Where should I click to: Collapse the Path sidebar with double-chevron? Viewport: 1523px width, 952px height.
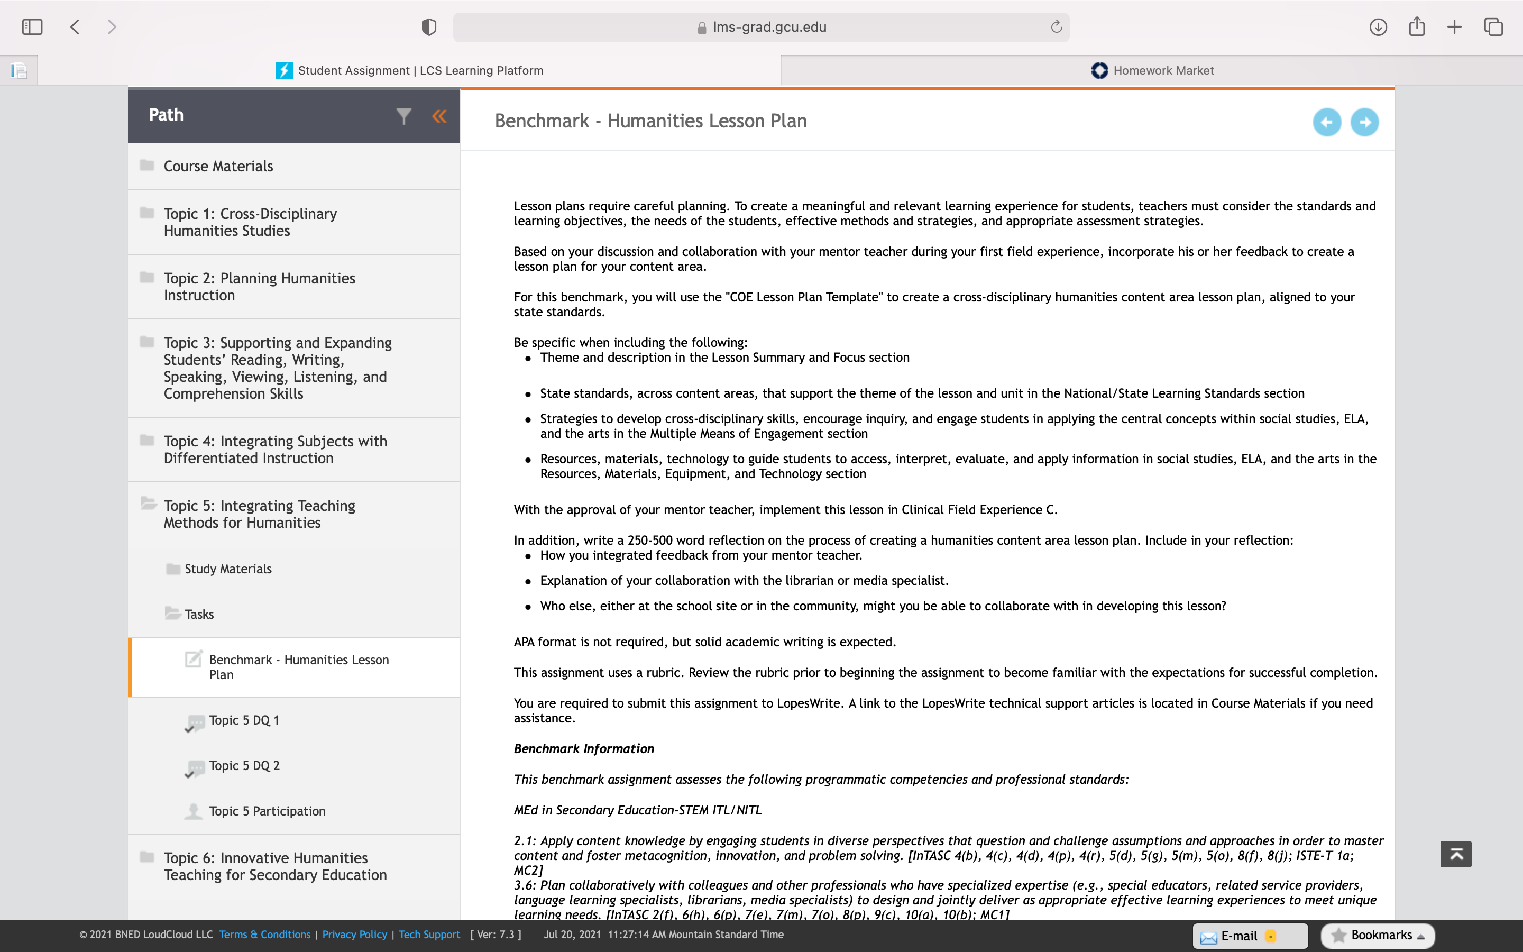(439, 116)
